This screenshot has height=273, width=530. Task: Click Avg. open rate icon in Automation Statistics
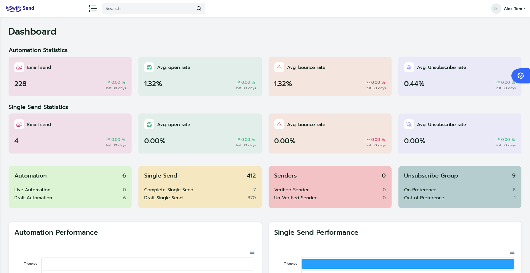click(149, 67)
